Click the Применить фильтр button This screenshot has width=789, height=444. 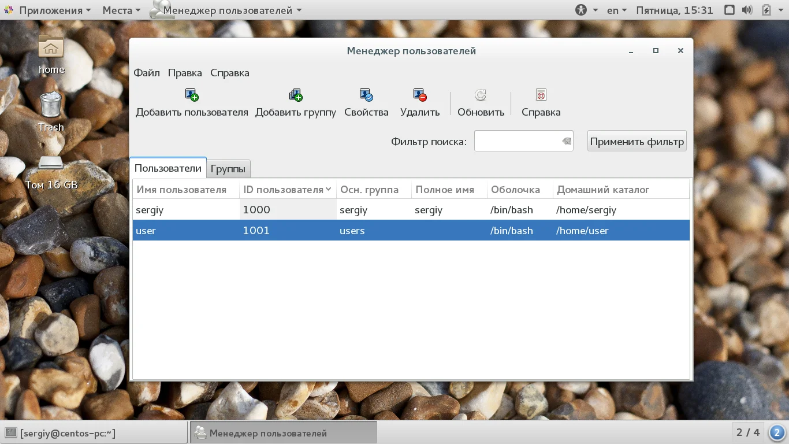click(637, 141)
